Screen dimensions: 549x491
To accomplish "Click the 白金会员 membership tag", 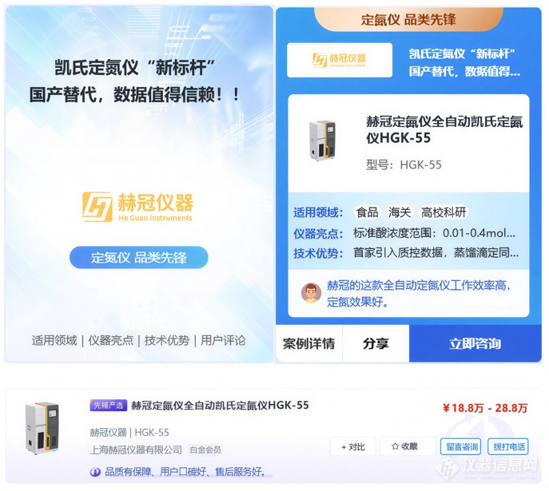I will tap(205, 449).
